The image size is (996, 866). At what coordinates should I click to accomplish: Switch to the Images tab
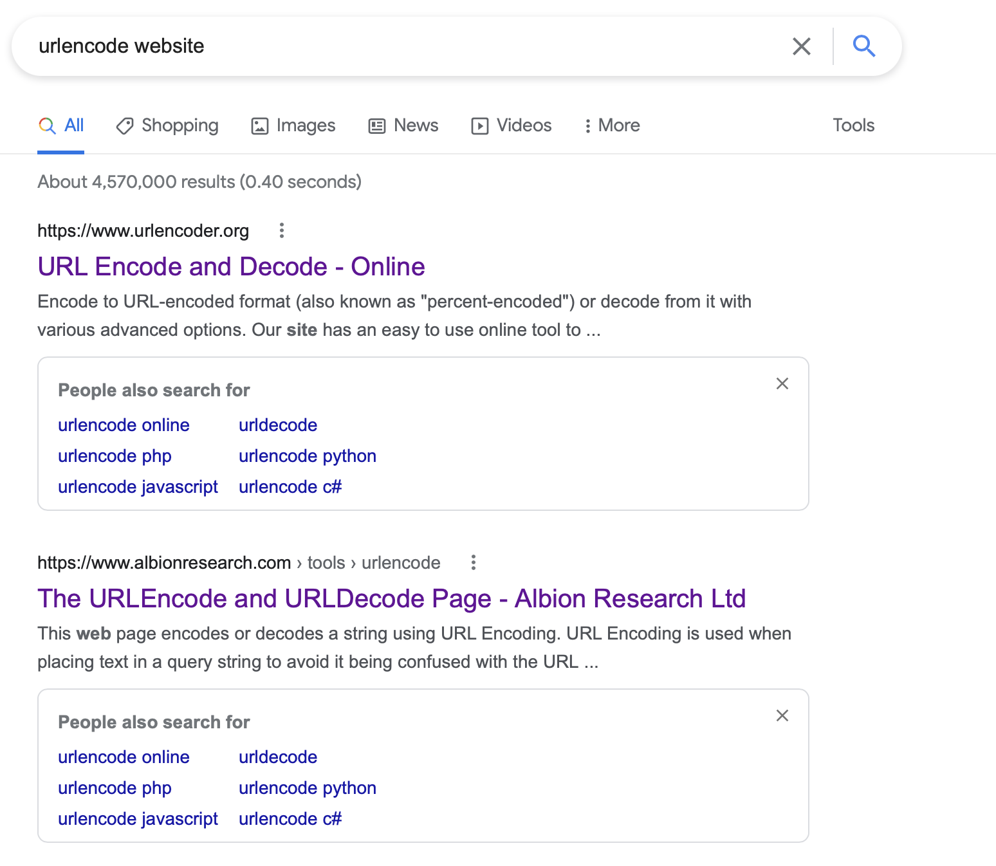click(x=293, y=125)
